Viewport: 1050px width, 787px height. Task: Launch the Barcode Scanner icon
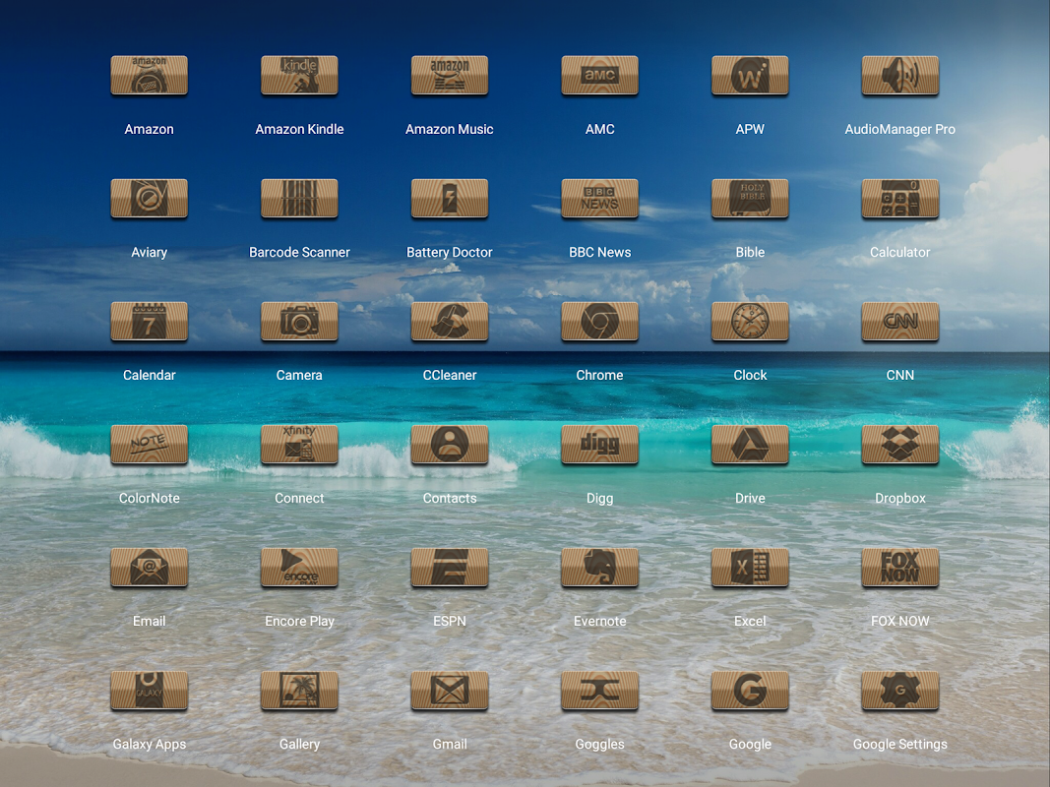click(x=299, y=198)
